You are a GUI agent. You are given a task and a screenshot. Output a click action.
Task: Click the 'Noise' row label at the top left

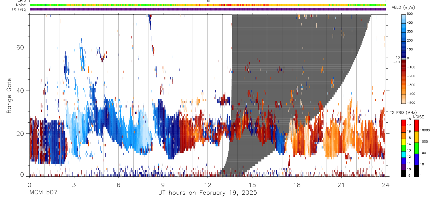point(21,5)
